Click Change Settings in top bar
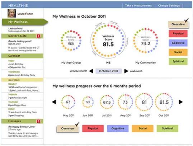The image size is (193, 146). click(169, 5)
